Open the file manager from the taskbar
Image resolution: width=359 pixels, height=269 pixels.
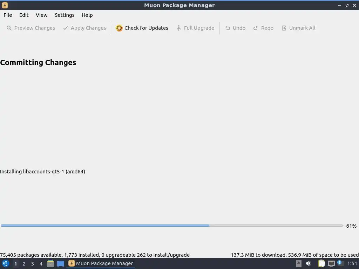coord(50,263)
